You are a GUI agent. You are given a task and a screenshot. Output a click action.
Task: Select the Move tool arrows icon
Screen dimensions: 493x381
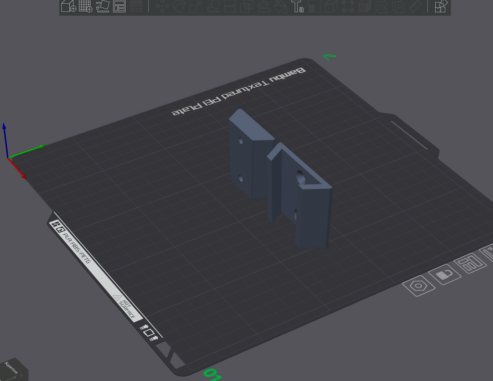click(x=162, y=6)
